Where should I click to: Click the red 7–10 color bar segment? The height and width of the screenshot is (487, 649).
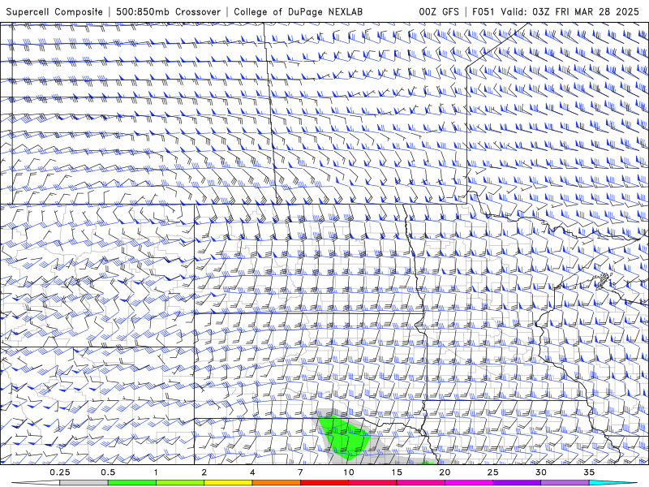point(324,483)
